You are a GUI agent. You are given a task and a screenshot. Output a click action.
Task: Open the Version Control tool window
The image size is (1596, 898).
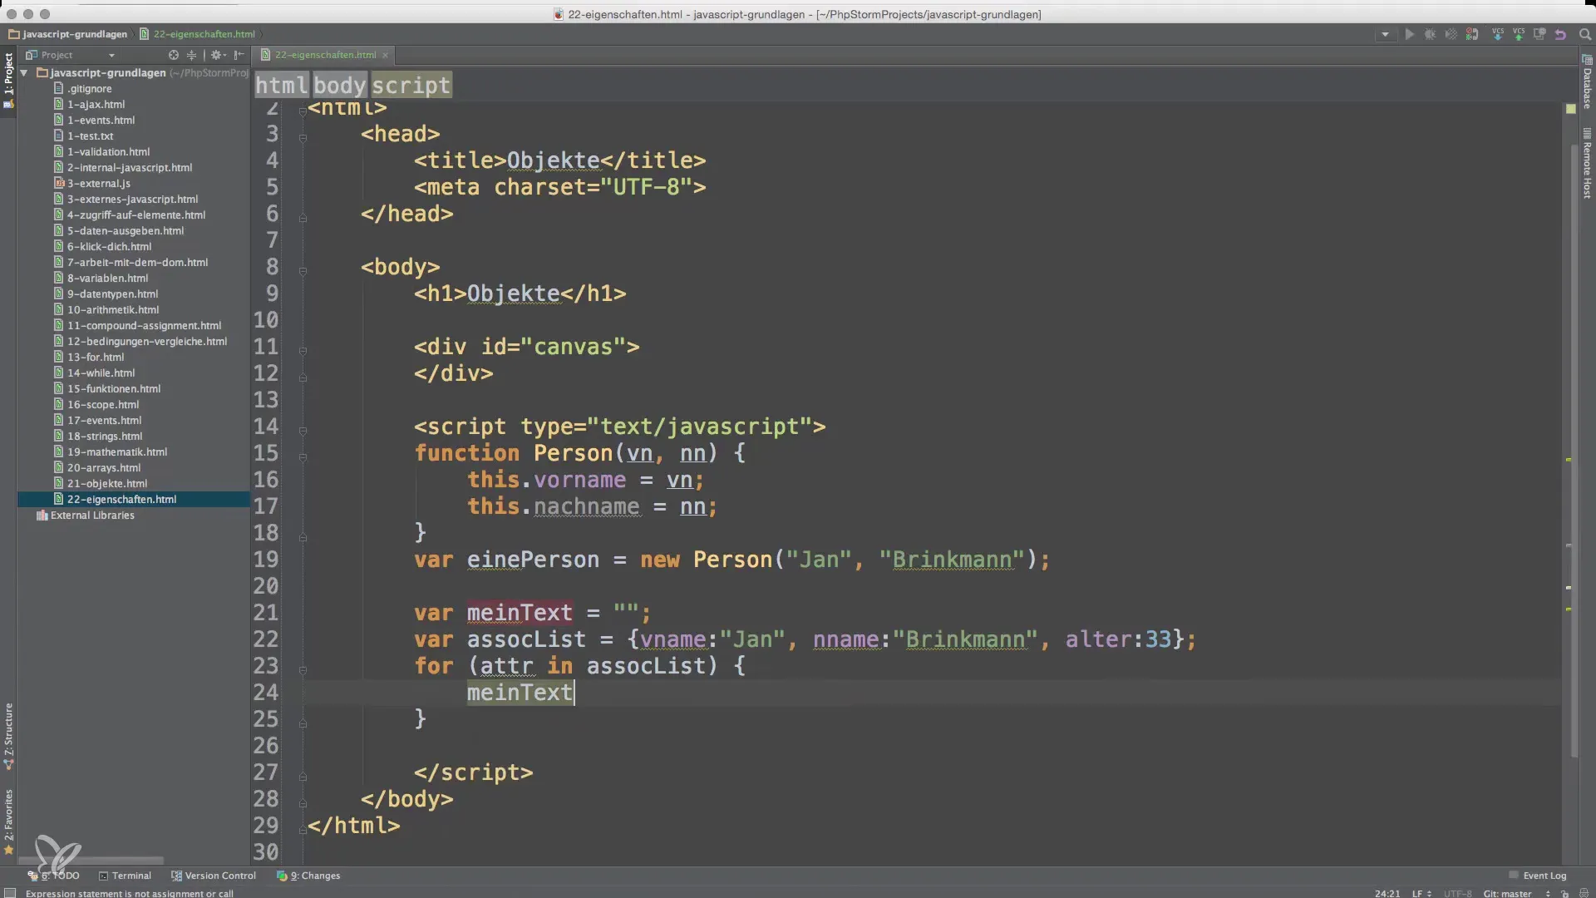[x=214, y=876]
